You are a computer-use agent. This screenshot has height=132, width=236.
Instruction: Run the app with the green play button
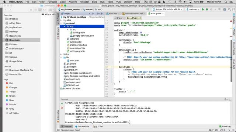point(203,9)
